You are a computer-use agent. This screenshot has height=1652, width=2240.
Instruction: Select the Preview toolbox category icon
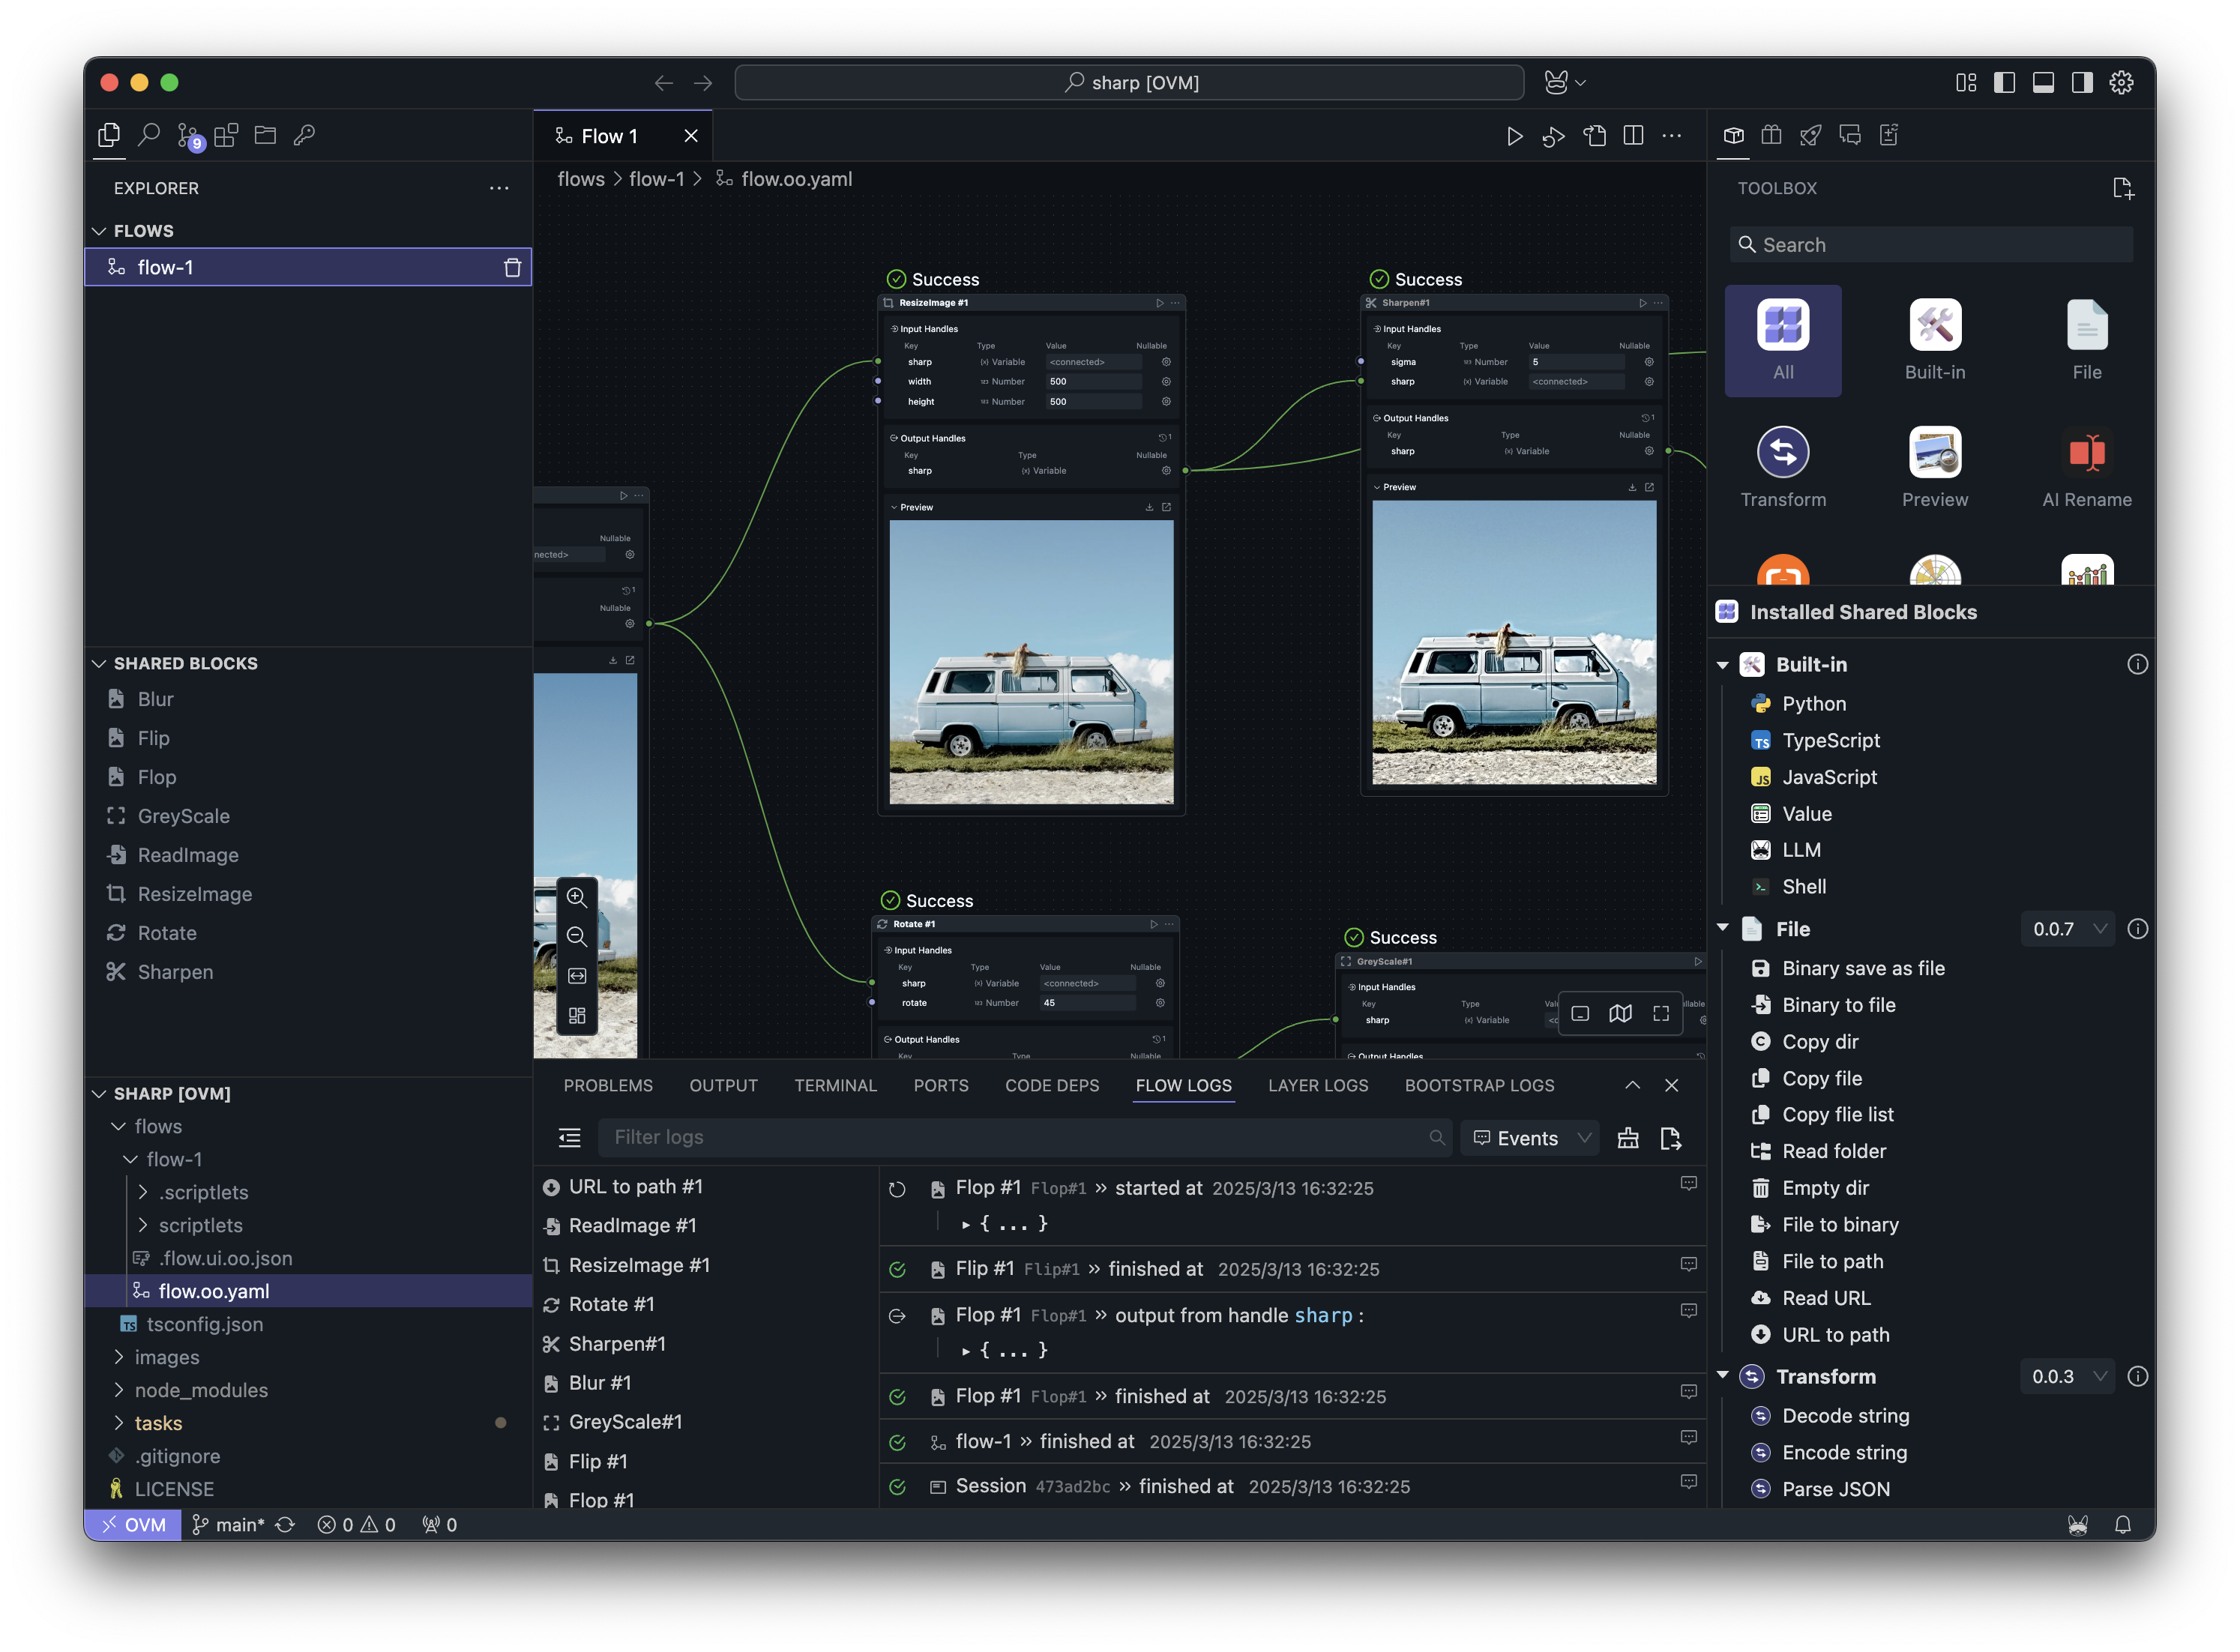tap(1934, 453)
